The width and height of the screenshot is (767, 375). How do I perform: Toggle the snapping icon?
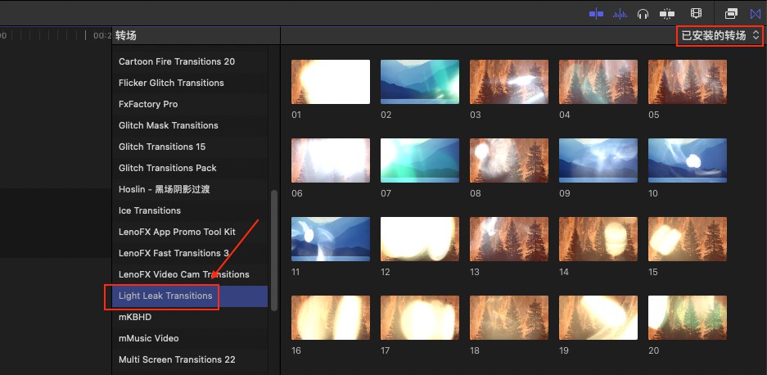[666, 14]
